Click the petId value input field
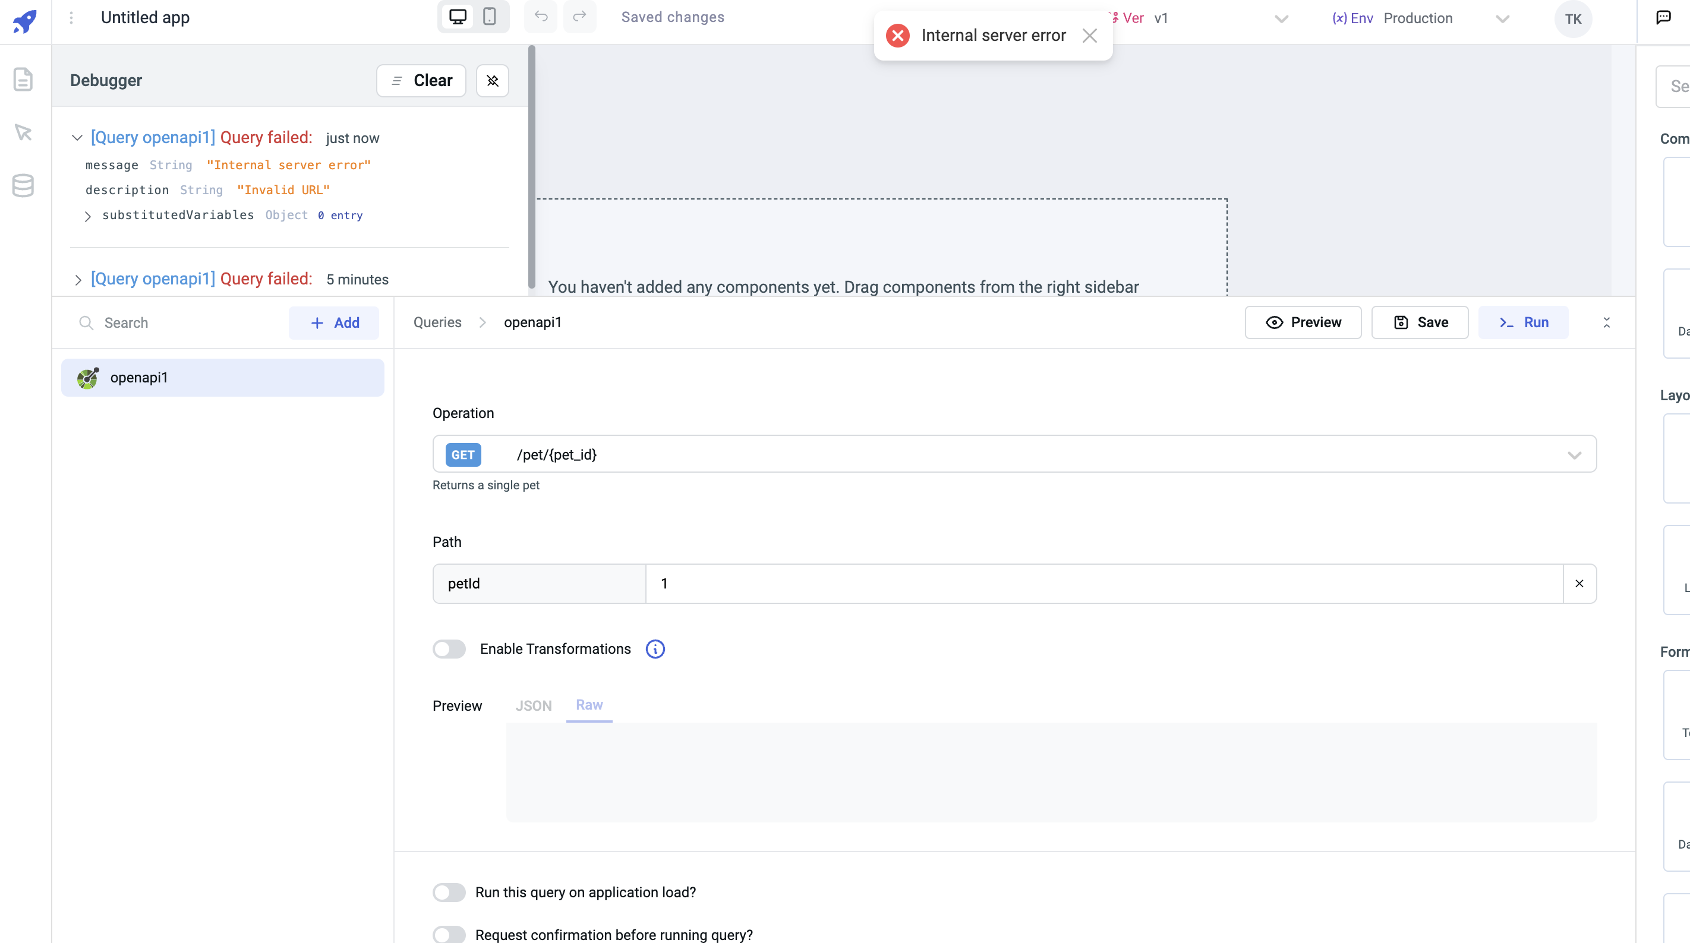Screen dimensions: 1690x943 [984, 583]
